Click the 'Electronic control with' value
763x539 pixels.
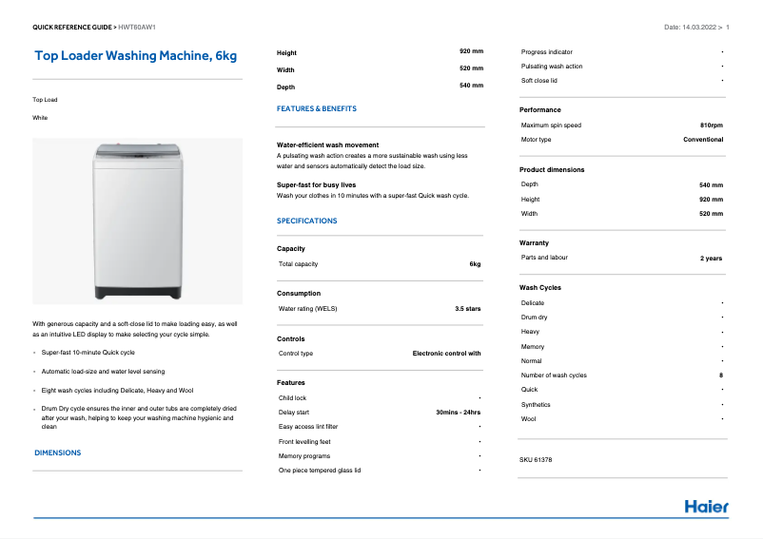(x=446, y=354)
